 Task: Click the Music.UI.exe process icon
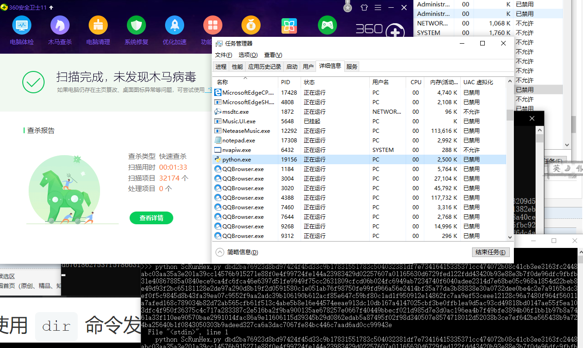click(218, 121)
